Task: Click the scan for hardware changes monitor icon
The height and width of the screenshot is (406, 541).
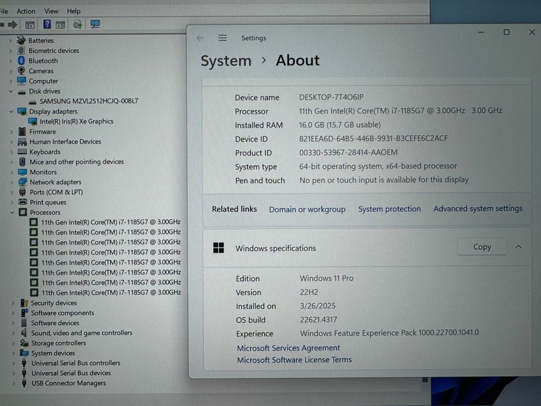Action: pos(95,24)
